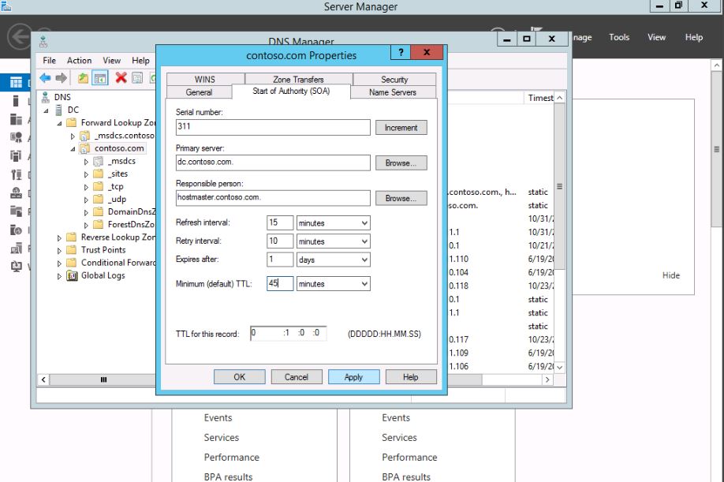Switch to the General tab
This screenshot has width=724, height=482.
point(199,92)
